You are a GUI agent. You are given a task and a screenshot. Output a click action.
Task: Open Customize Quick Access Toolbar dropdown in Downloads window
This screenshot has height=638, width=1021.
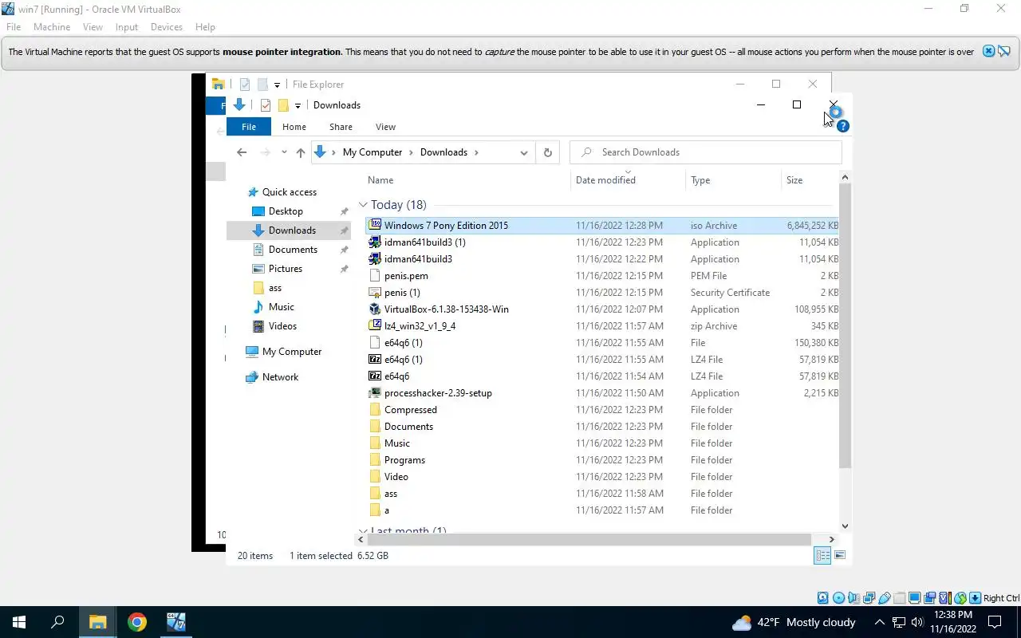coord(298,105)
